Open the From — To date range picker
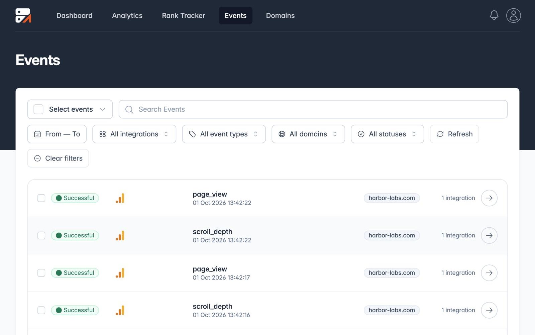The height and width of the screenshot is (335, 535). coord(57,134)
